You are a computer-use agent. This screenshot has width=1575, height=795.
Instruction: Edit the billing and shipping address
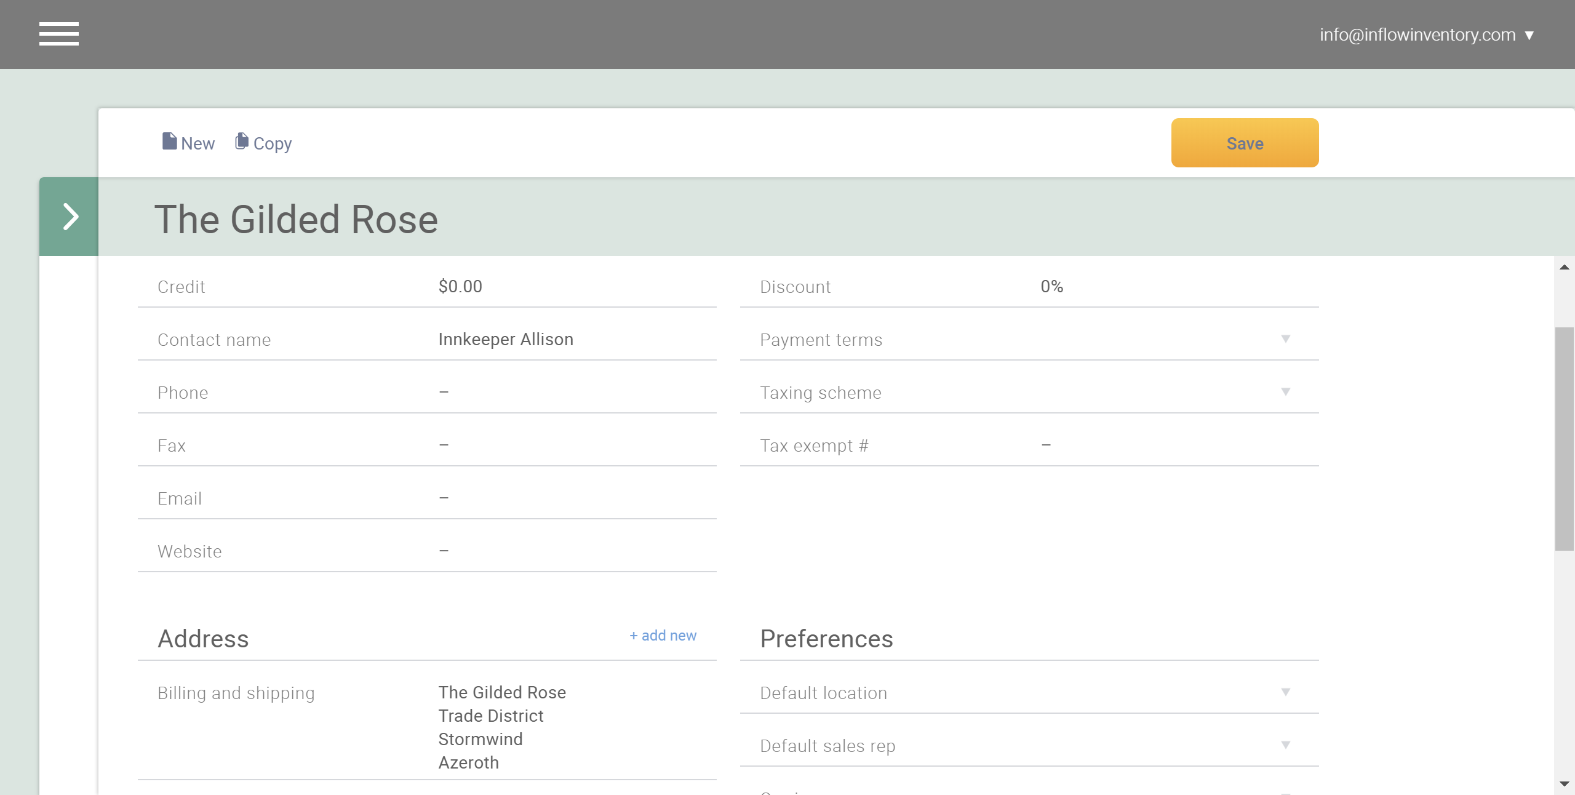tap(502, 727)
